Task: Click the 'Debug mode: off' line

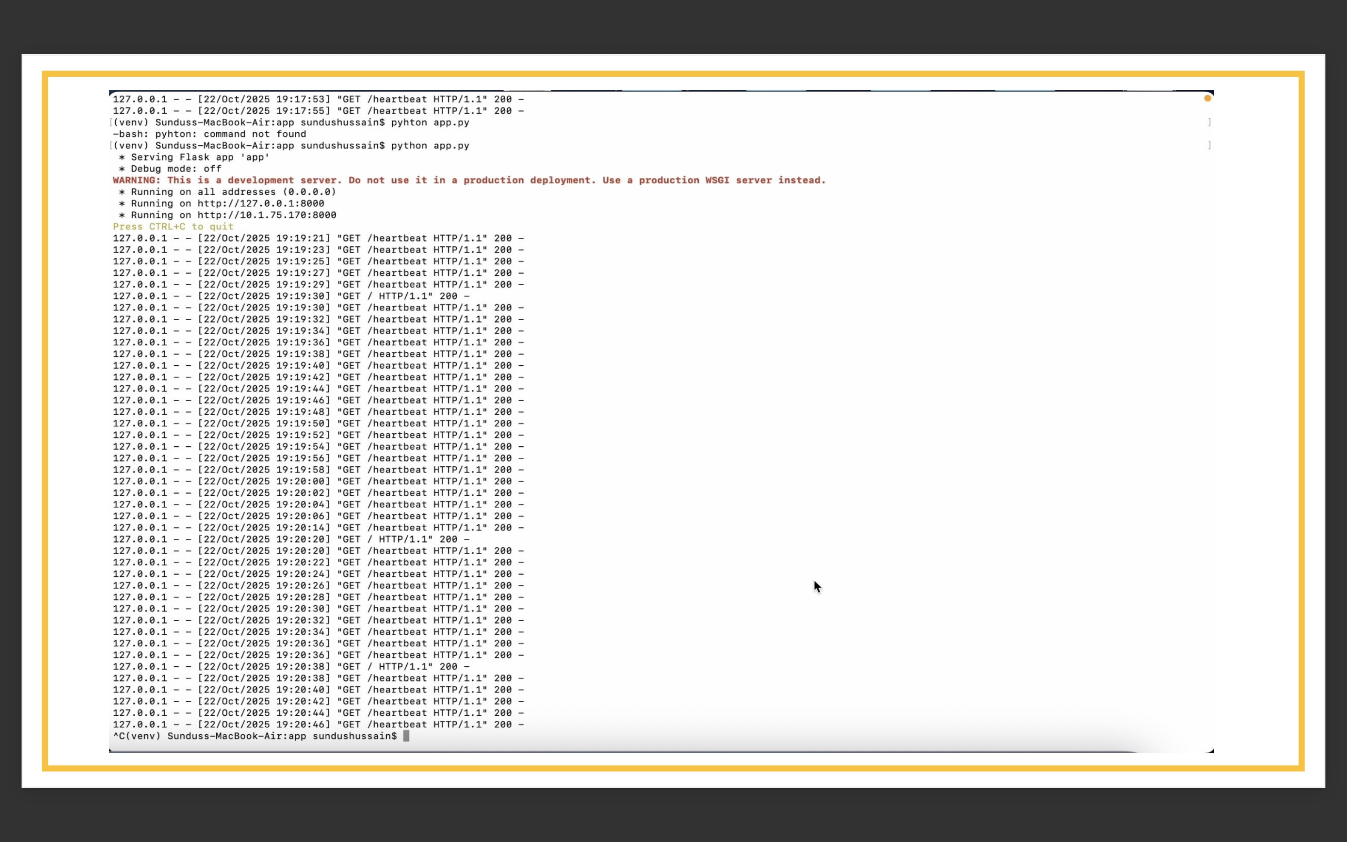Action: [x=170, y=169]
